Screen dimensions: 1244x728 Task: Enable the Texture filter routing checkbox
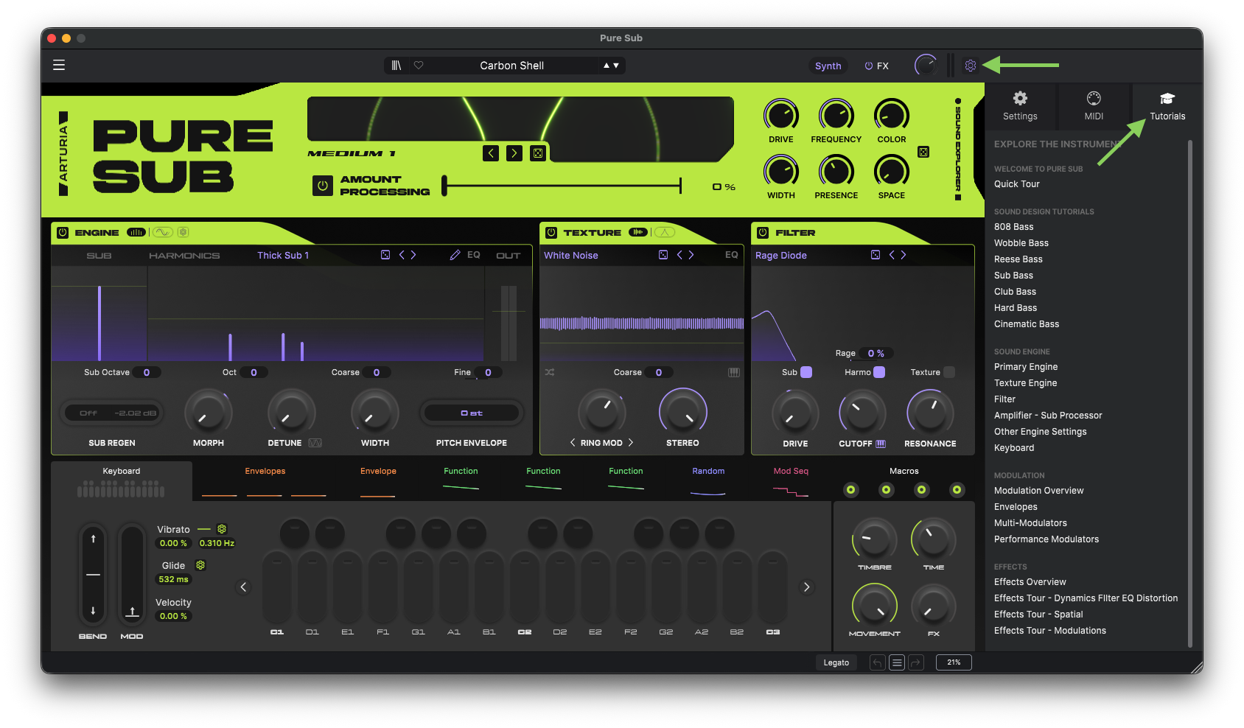click(949, 372)
